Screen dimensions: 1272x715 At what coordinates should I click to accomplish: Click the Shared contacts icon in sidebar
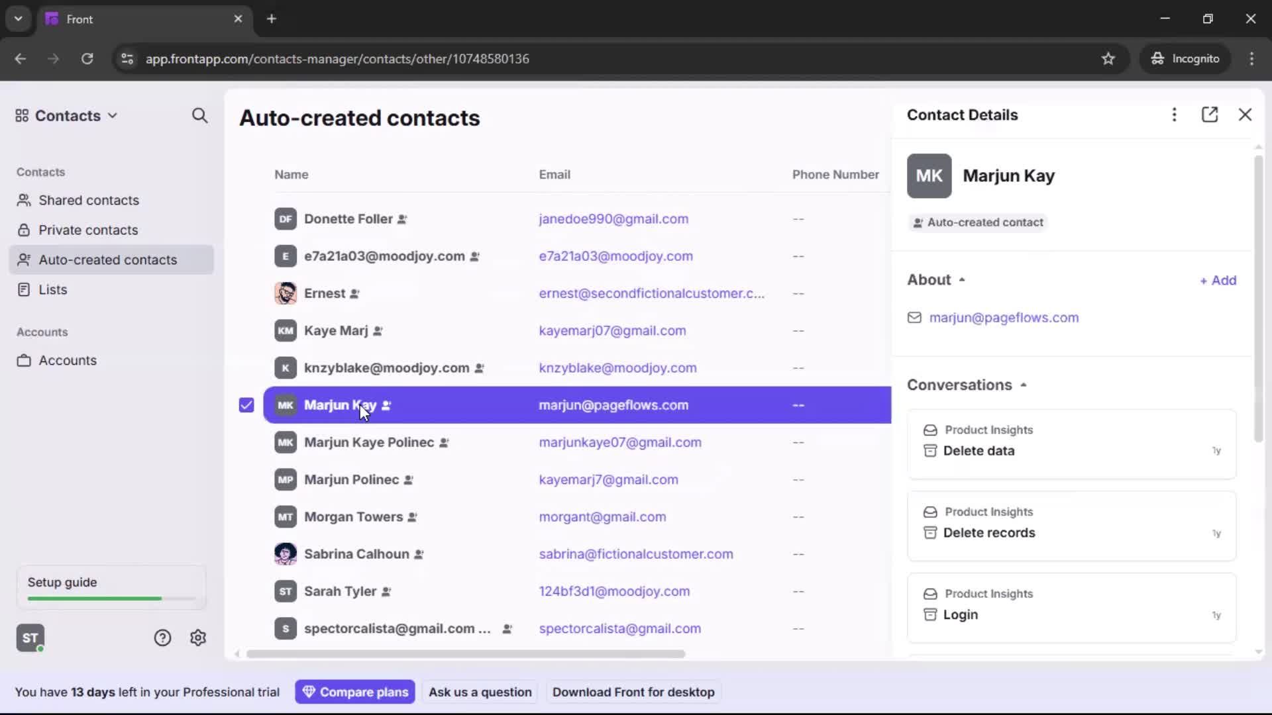coord(24,200)
